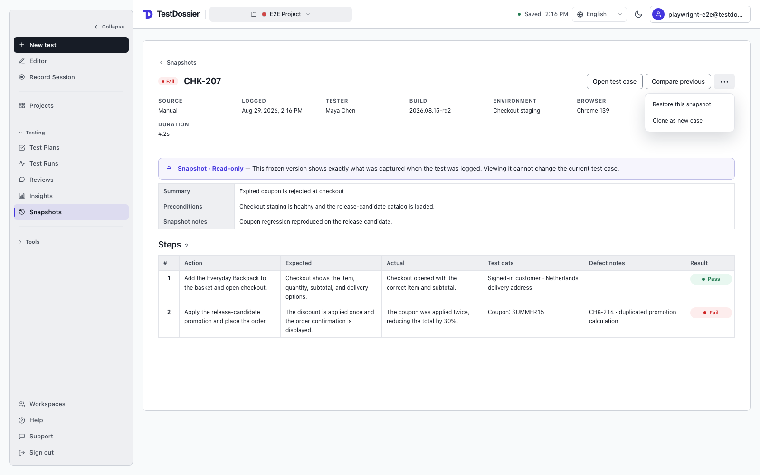This screenshot has width=760, height=475.
Task: Click the plus icon in New test
Action: (x=22, y=45)
